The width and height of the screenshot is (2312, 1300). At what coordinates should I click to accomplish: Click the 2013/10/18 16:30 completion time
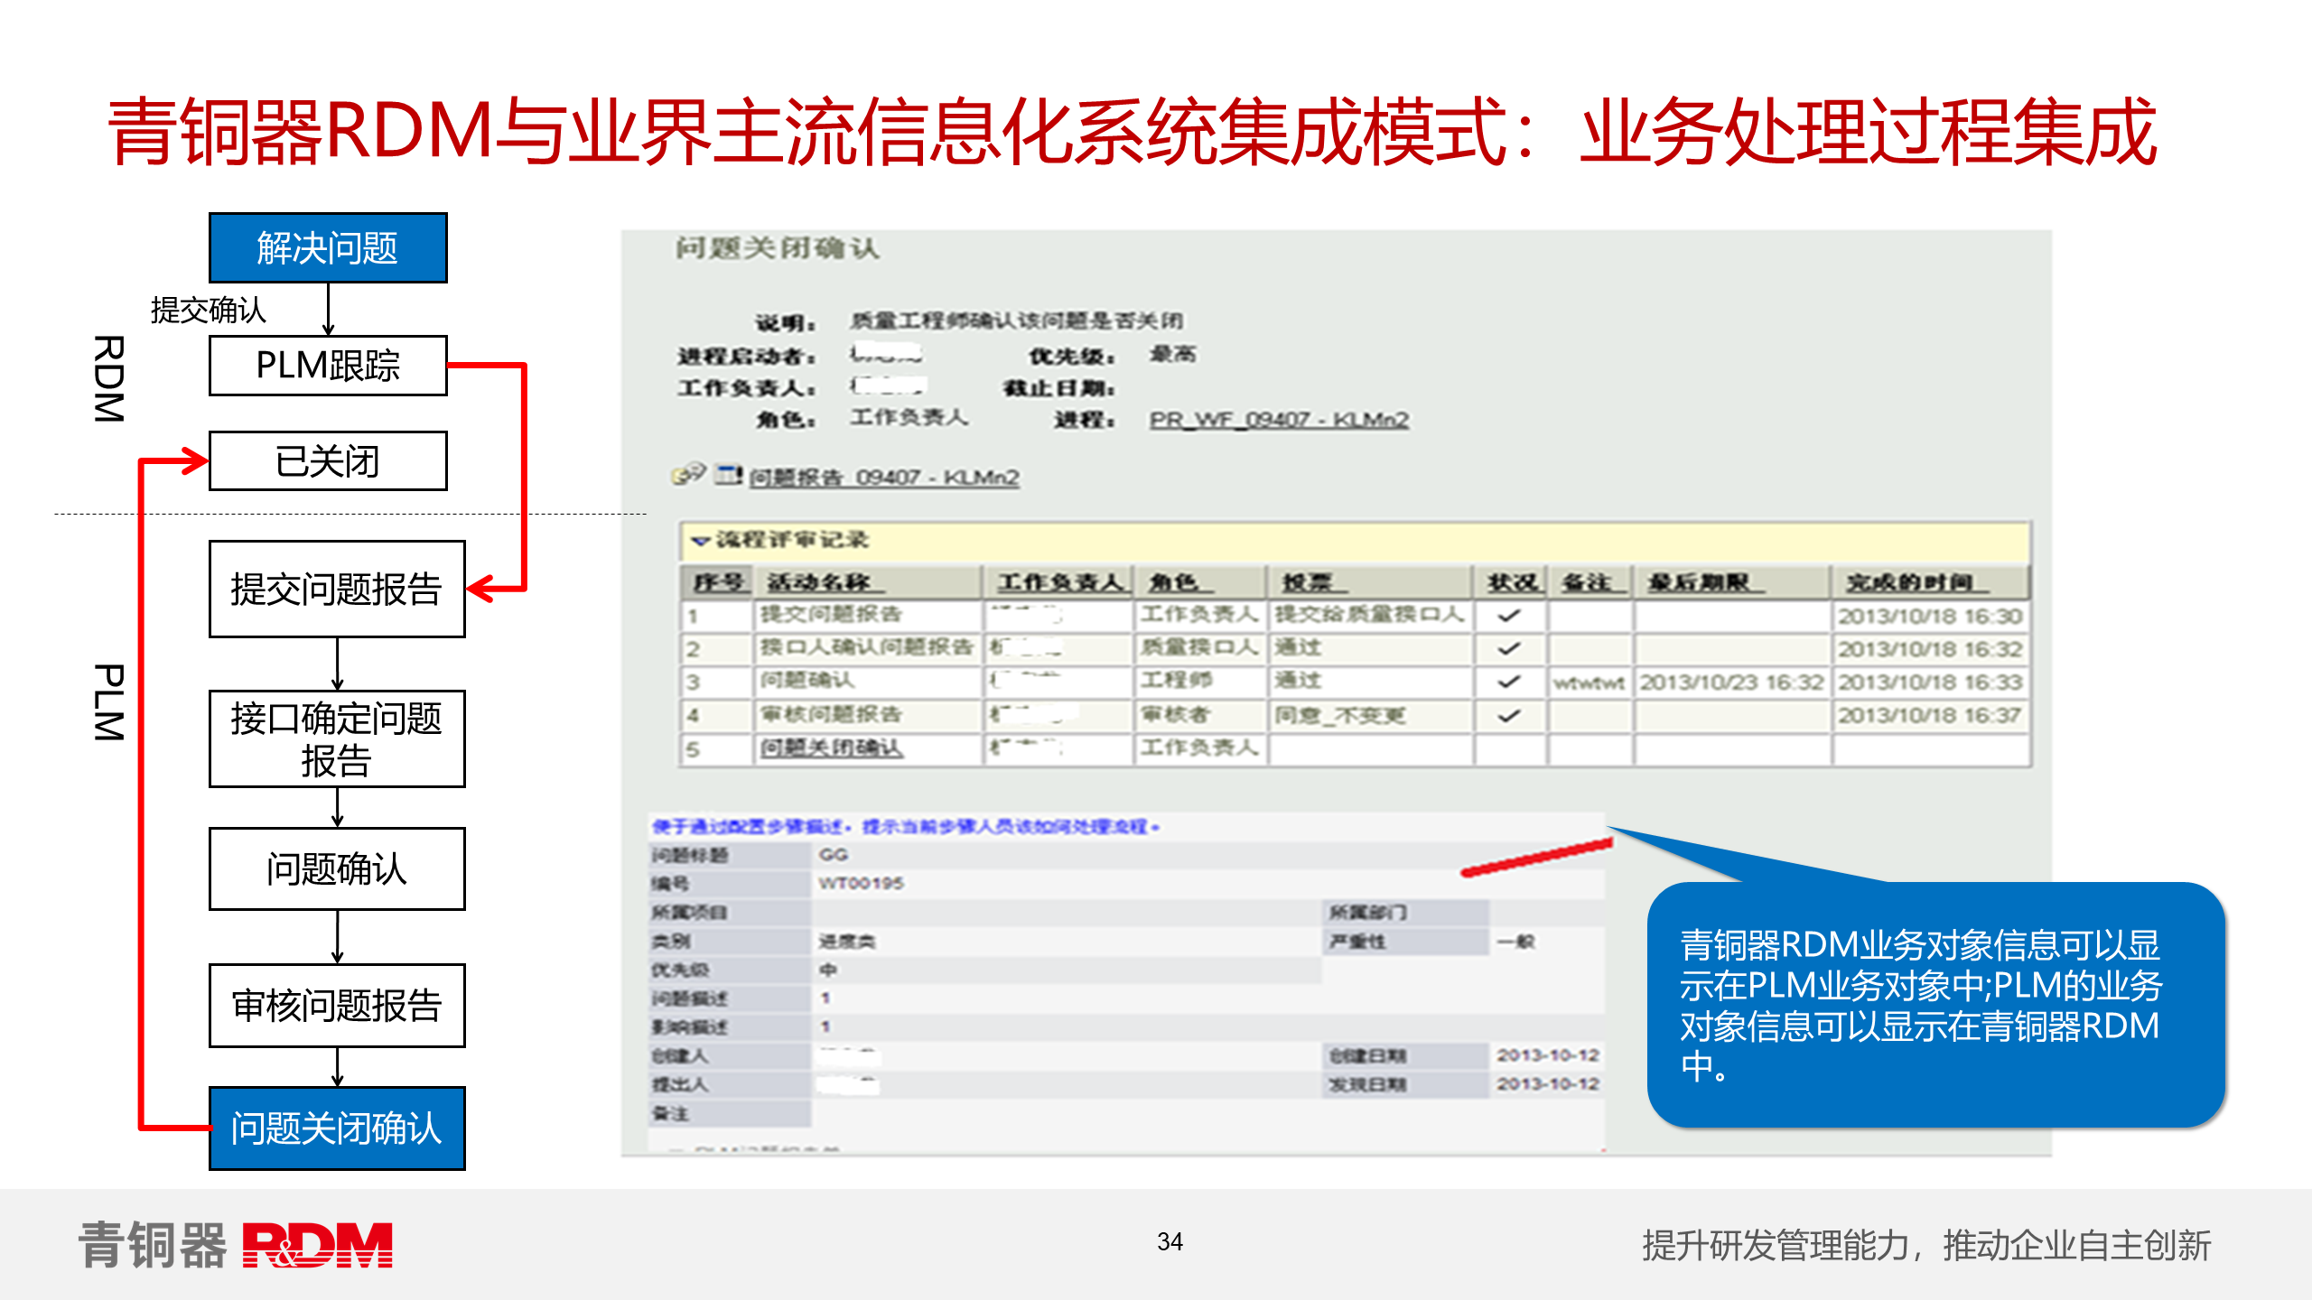click(1929, 616)
